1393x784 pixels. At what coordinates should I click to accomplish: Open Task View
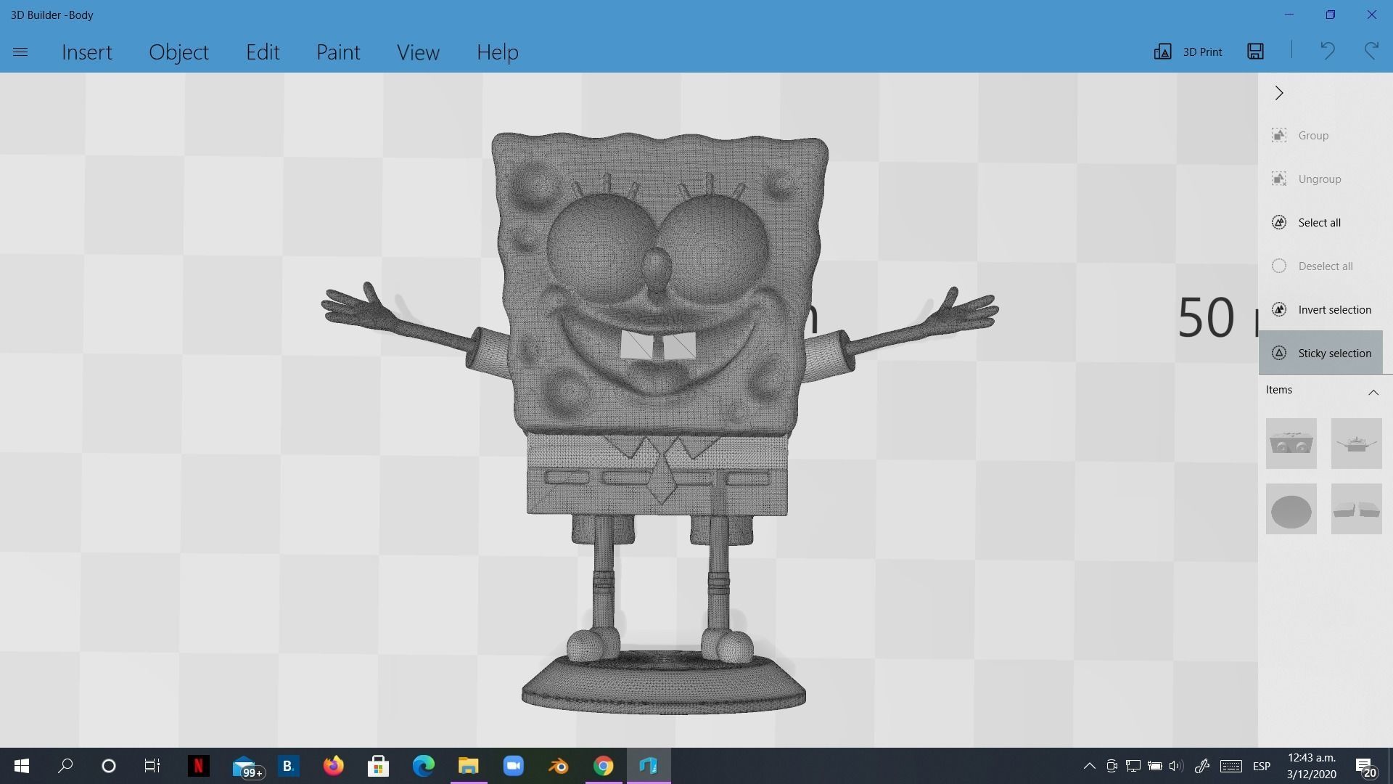coord(152,766)
